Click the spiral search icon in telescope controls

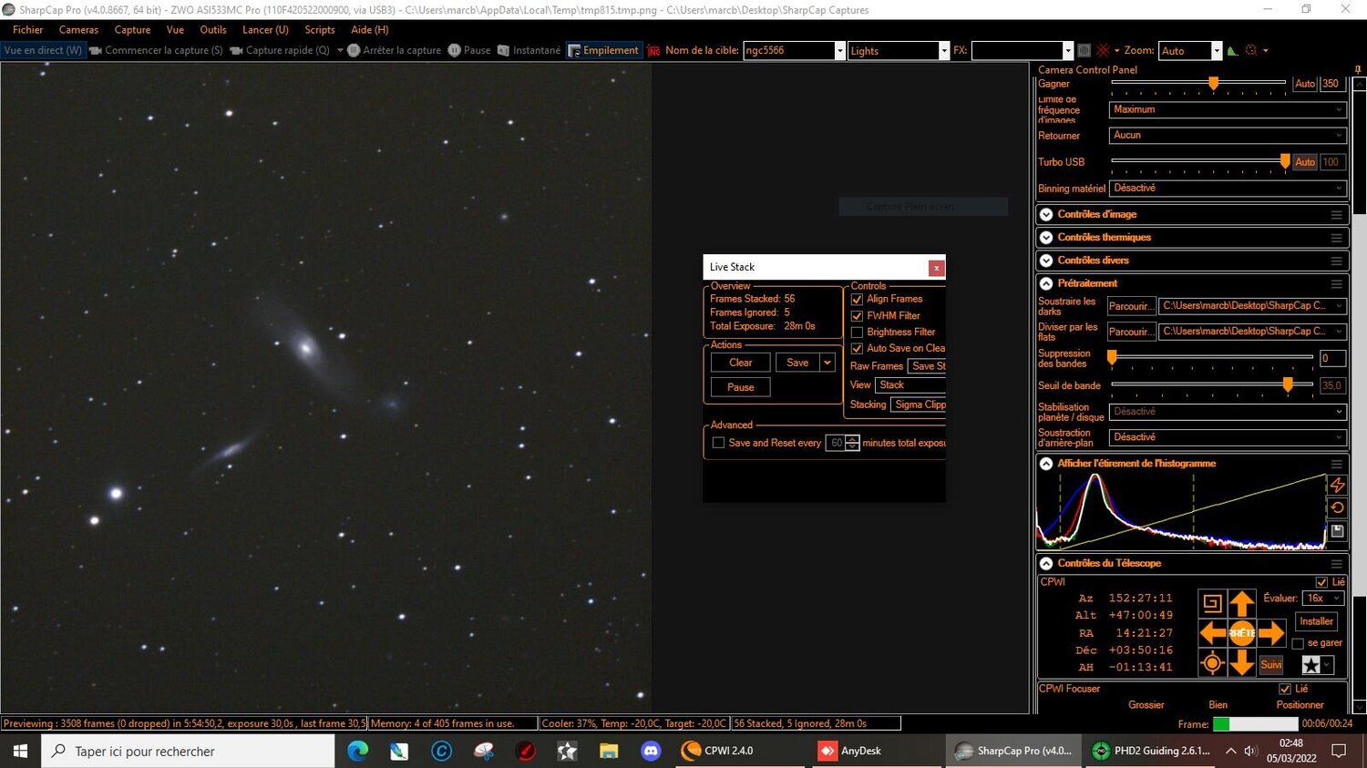(1212, 601)
